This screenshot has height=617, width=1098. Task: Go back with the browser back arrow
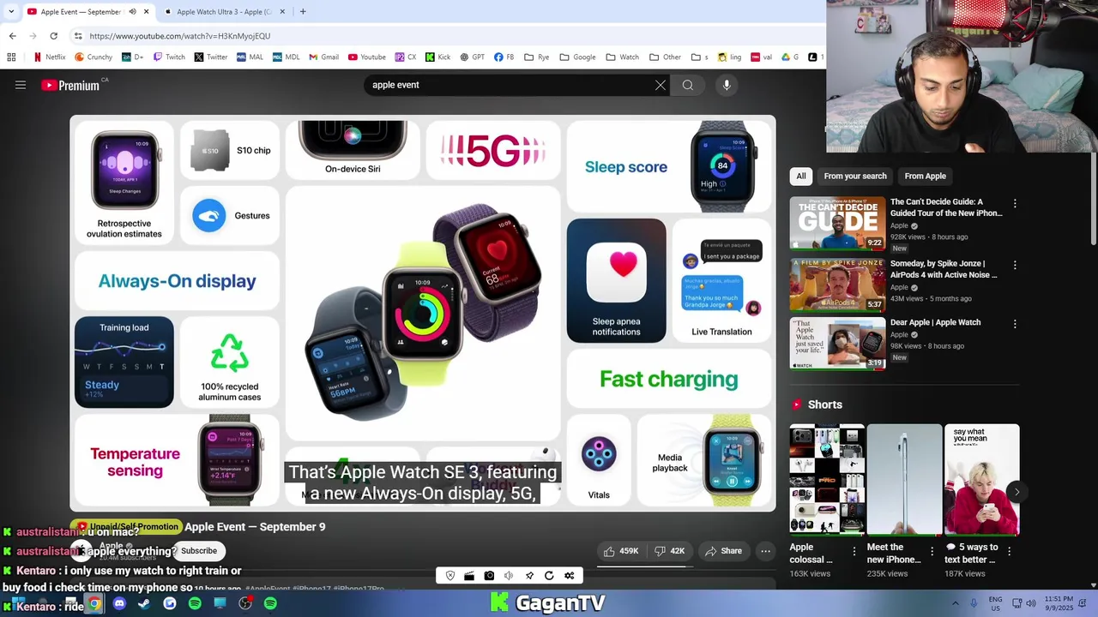tap(12, 36)
